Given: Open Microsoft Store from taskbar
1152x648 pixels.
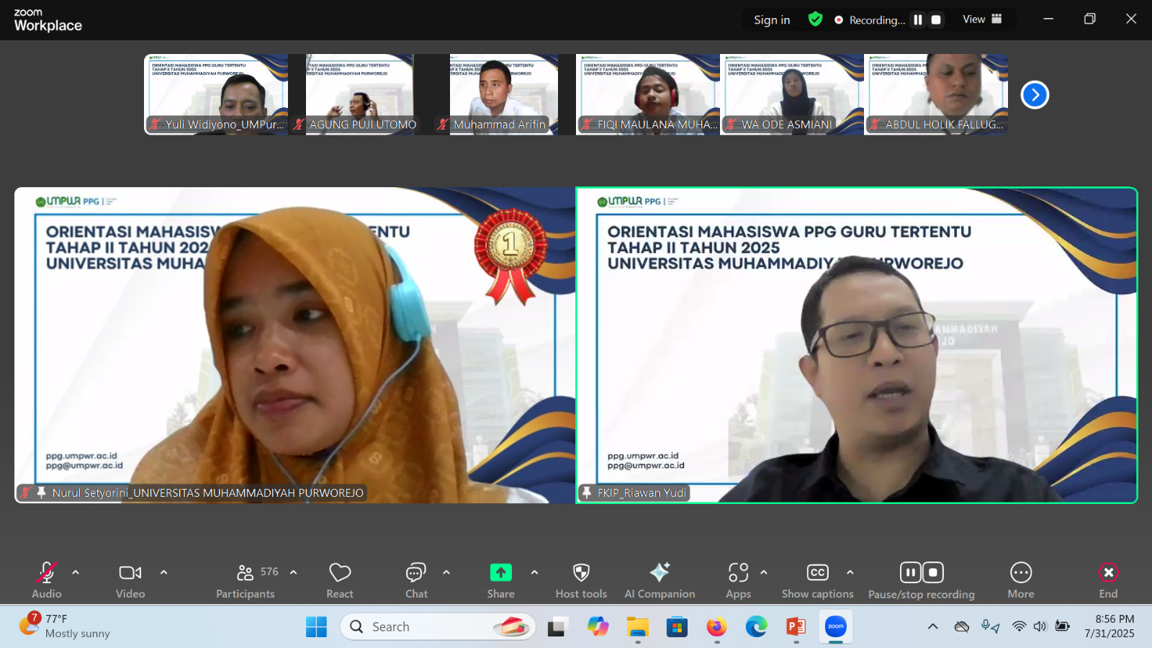Looking at the screenshot, I should pos(677,627).
